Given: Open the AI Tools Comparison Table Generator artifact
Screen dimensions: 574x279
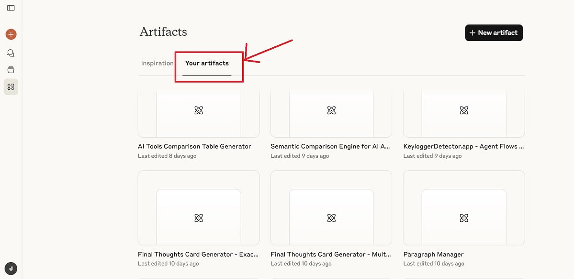Looking at the screenshot, I should coord(195,146).
